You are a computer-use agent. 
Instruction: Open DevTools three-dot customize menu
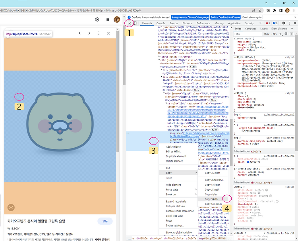pos(289,23)
